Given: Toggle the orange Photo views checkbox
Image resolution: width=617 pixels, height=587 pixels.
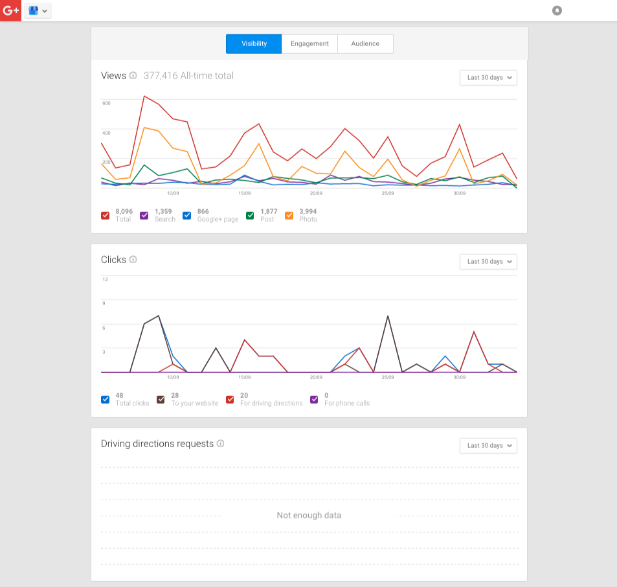Looking at the screenshot, I should pos(289,215).
